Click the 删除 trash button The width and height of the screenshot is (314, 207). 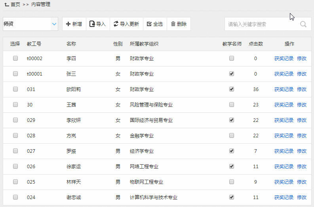179,24
